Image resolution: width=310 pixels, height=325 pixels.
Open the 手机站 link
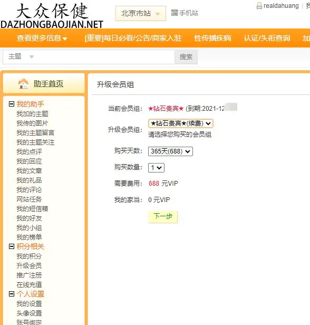[x=188, y=13]
